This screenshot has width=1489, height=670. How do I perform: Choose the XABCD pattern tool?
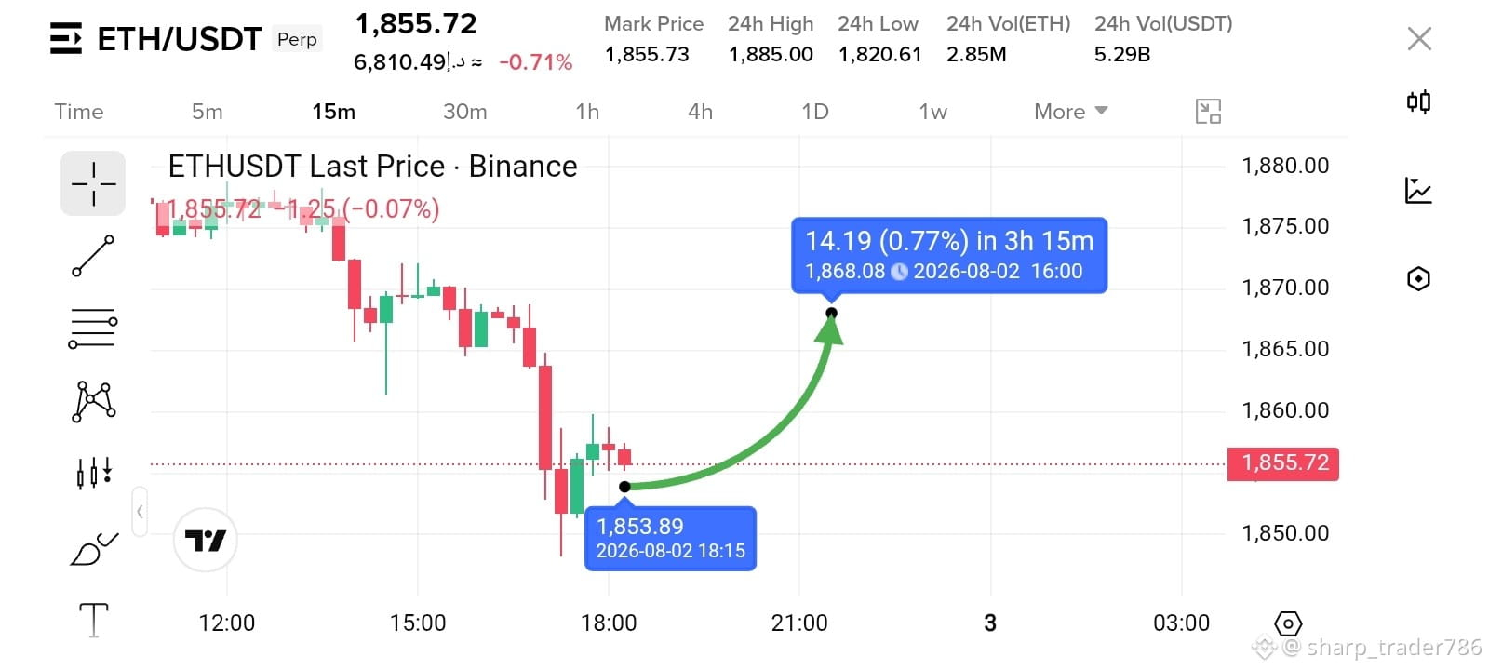point(93,401)
